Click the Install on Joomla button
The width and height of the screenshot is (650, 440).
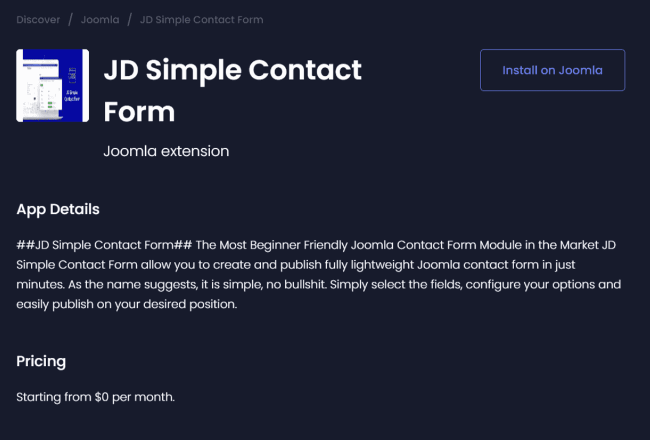click(x=552, y=70)
